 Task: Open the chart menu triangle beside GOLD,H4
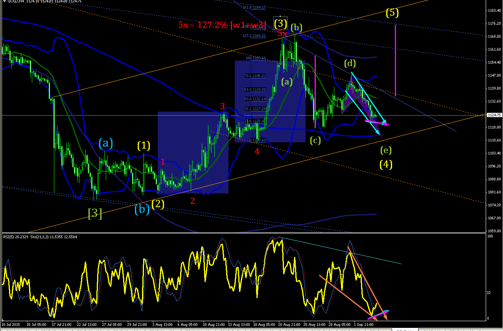[x=4, y=2]
